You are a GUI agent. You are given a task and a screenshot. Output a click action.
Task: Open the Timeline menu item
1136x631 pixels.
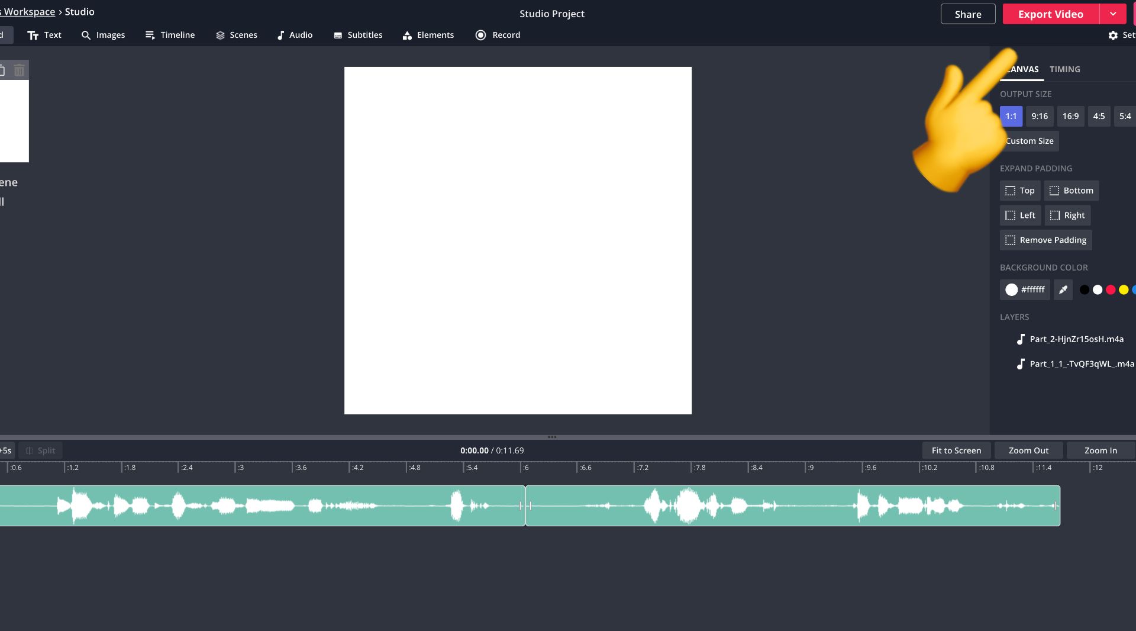coord(170,35)
